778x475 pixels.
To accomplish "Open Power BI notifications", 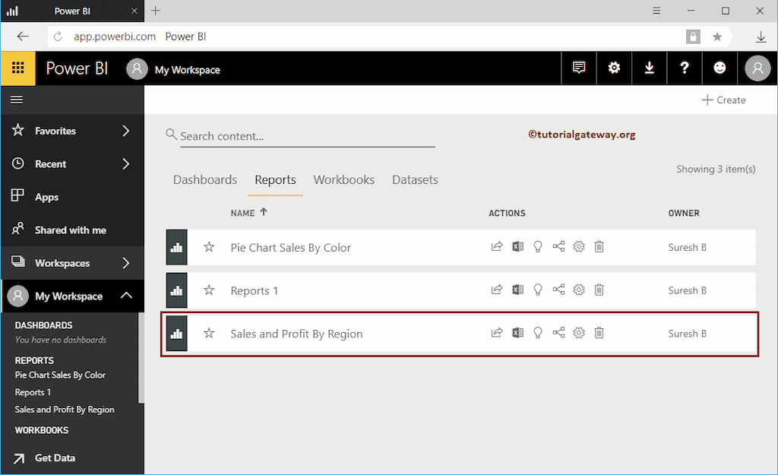I will [579, 68].
